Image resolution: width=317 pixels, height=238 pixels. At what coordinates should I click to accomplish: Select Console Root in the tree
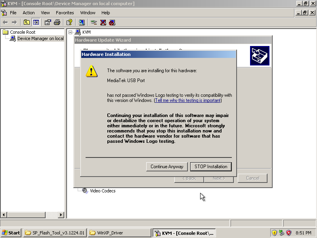coord(23,32)
